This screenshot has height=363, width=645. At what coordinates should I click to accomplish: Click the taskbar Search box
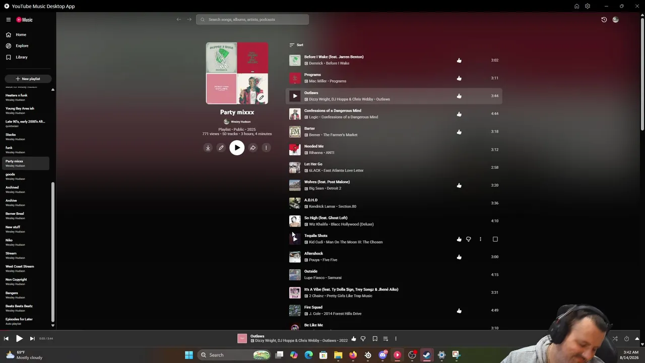click(235, 355)
